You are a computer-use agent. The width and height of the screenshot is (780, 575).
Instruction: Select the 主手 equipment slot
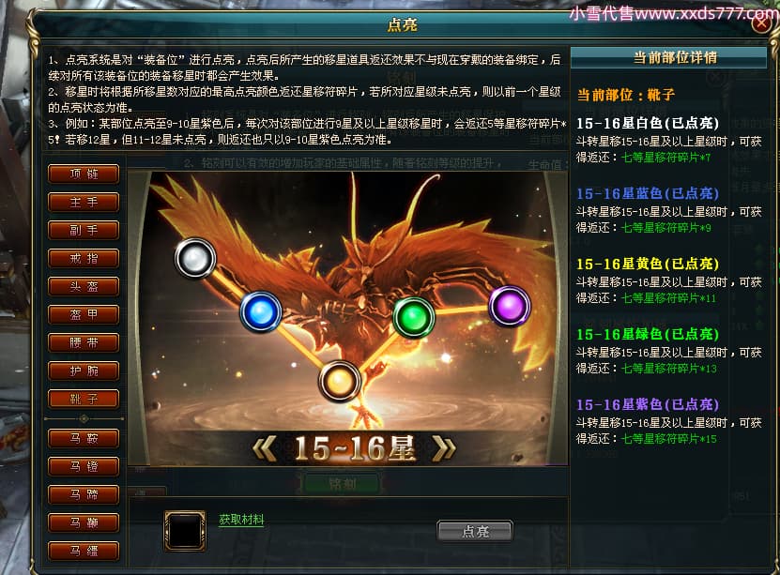pos(84,202)
